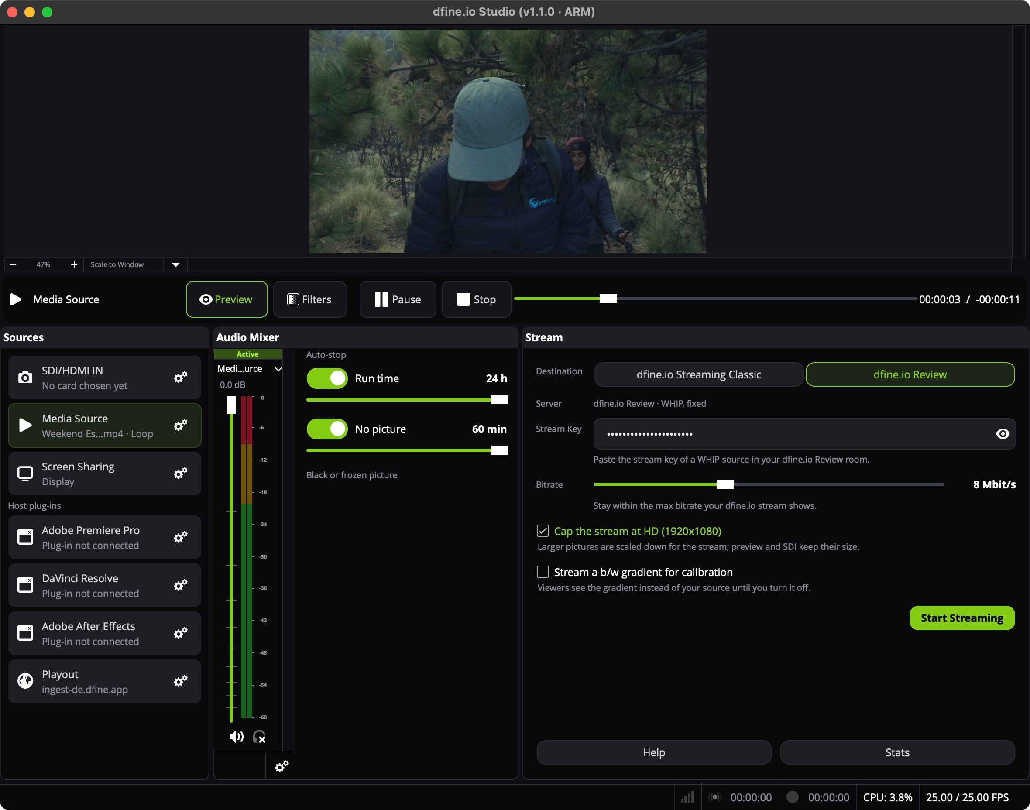Open the Stats button
The height and width of the screenshot is (810, 1030).
(897, 753)
